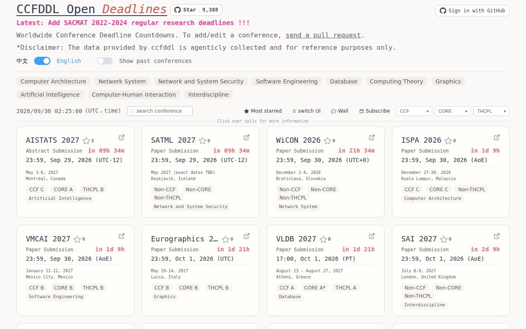Toggle Interdiscipline category filter
This screenshot has width=526, height=329.
point(208,95)
